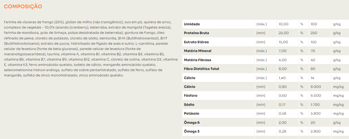Click the 25,00 protein percentage value
The width and height of the screenshot is (349, 139).
coord(284,33)
